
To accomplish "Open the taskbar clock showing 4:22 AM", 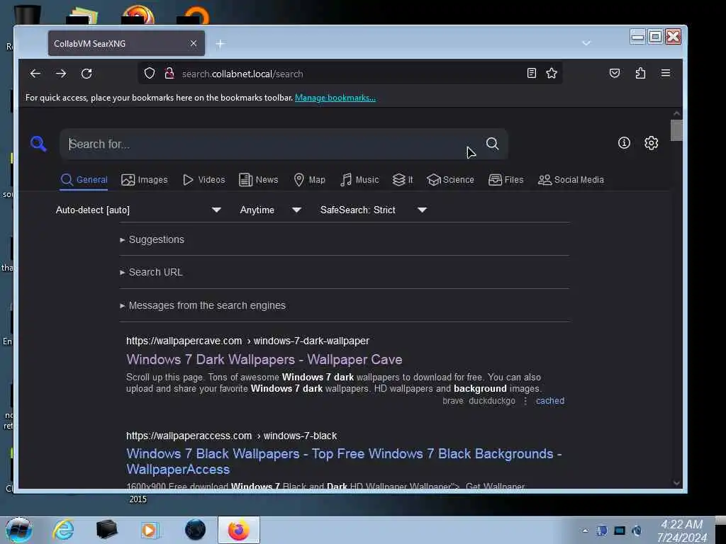I will (681, 531).
